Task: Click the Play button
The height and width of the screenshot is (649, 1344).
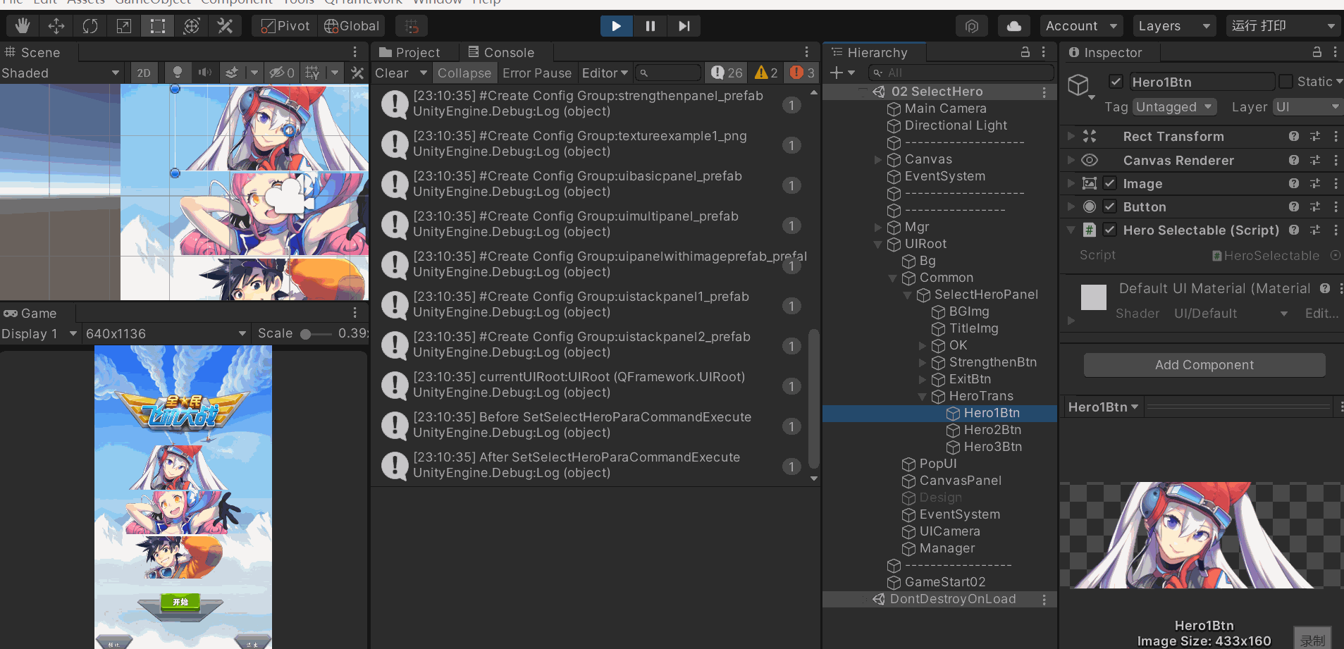Action: pyautogui.click(x=616, y=26)
